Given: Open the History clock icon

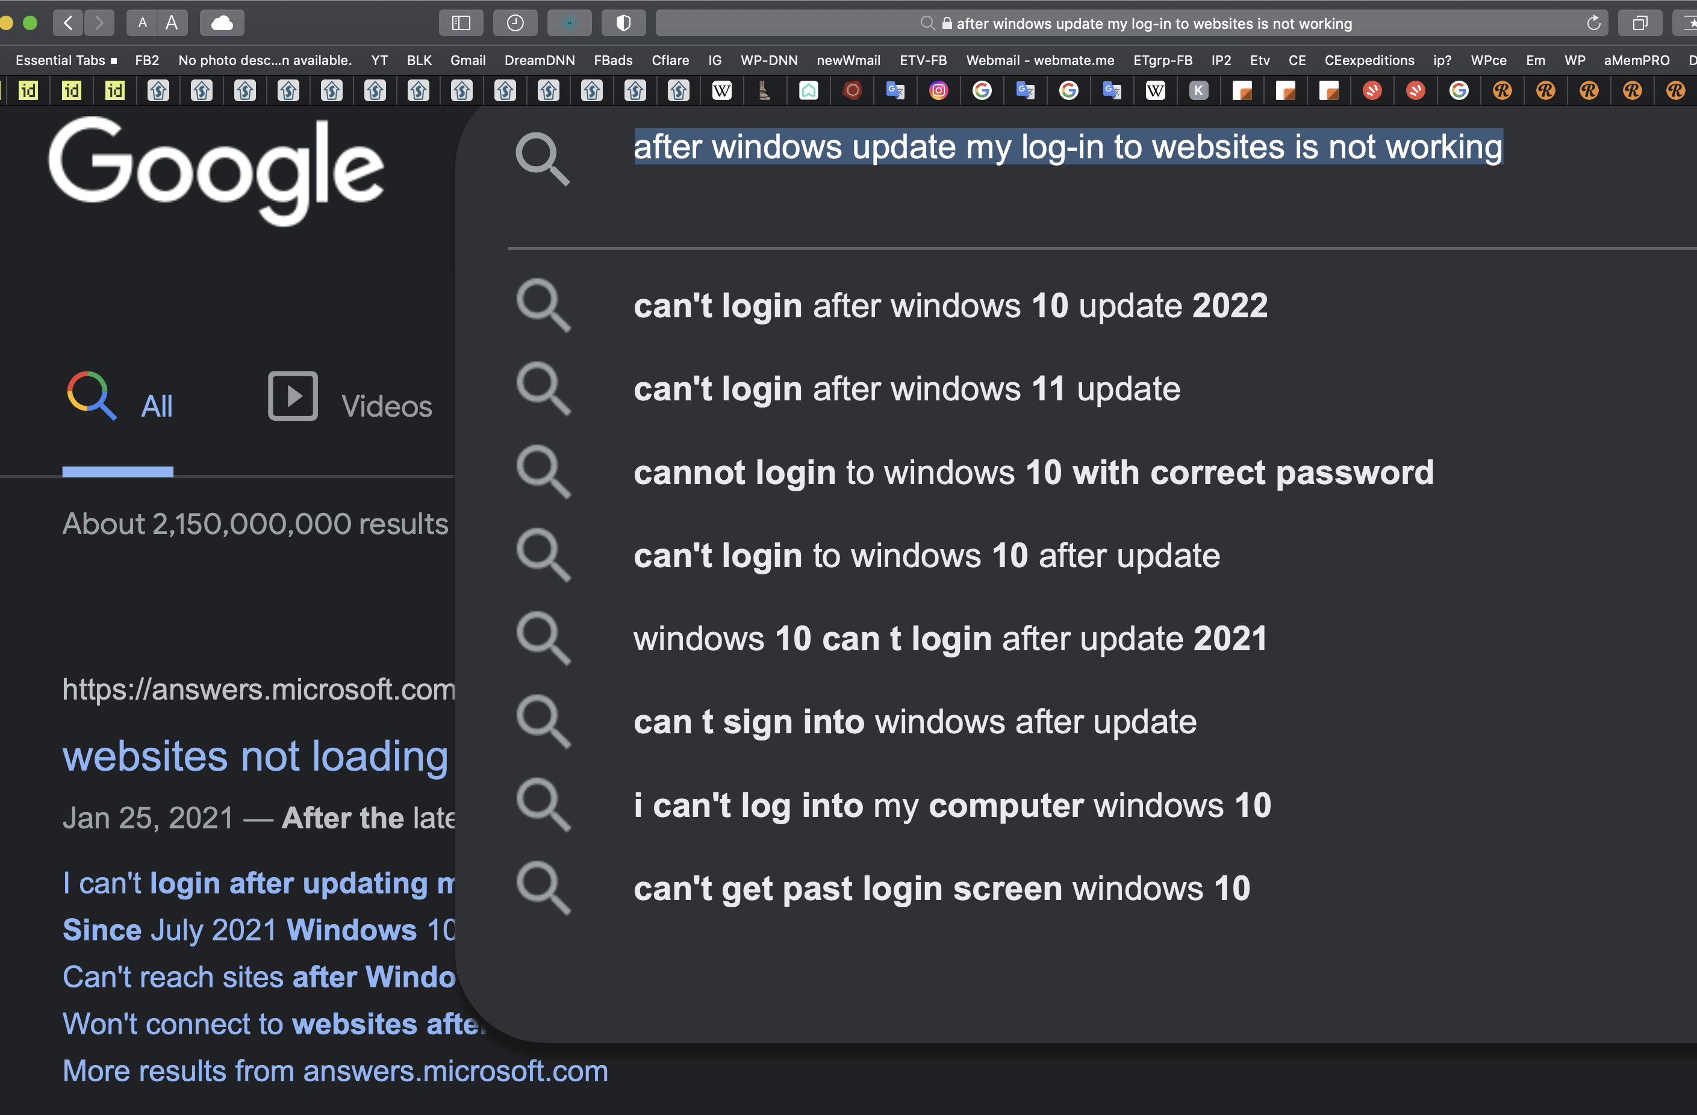Looking at the screenshot, I should pos(515,23).
